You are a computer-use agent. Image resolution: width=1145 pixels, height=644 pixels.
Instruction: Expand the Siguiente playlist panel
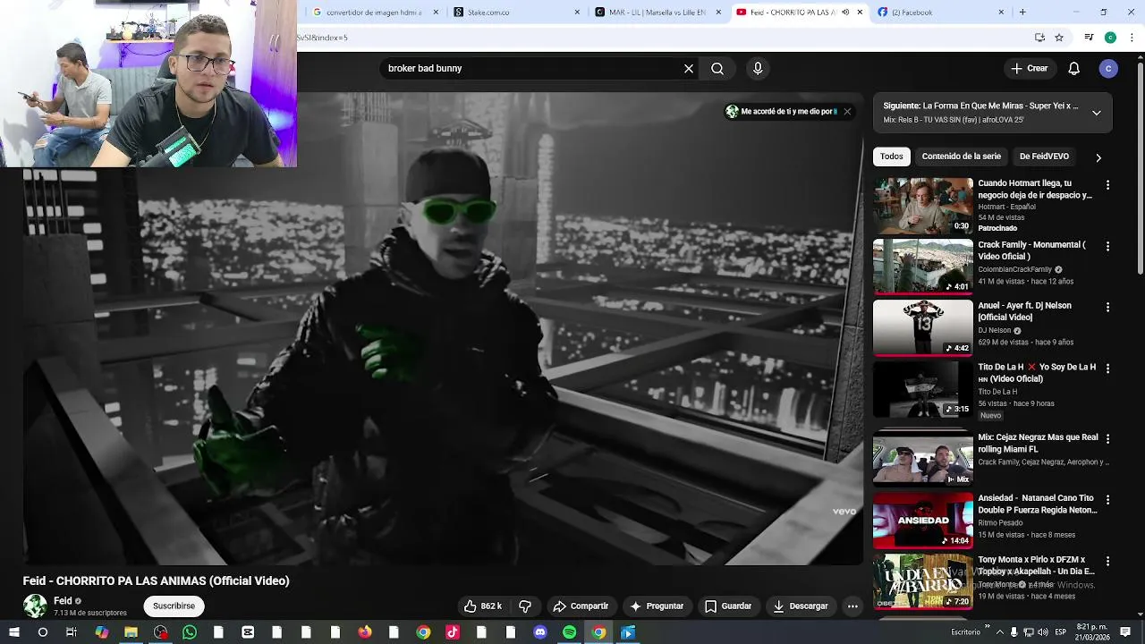coord(1097,113)
